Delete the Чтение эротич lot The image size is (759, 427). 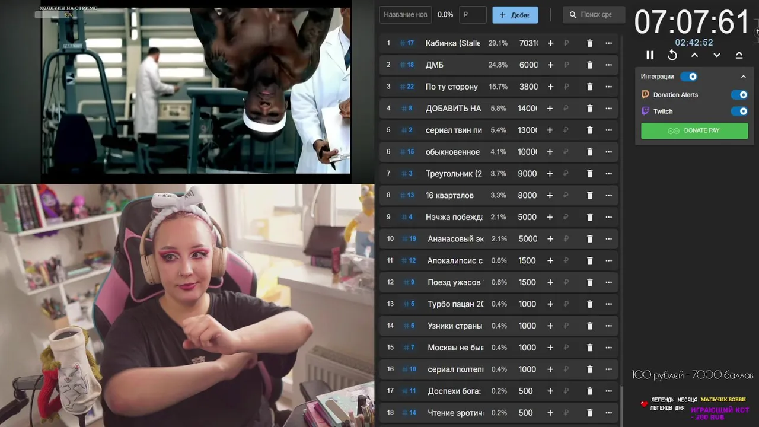[x=589, y=413]
